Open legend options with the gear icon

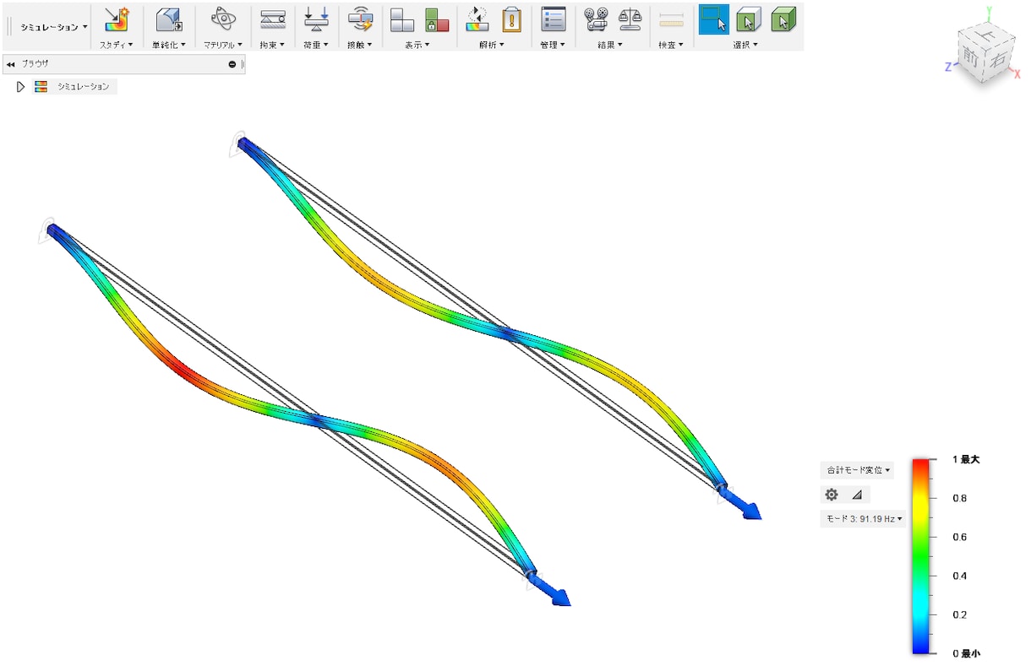click(x=832, y=495)
